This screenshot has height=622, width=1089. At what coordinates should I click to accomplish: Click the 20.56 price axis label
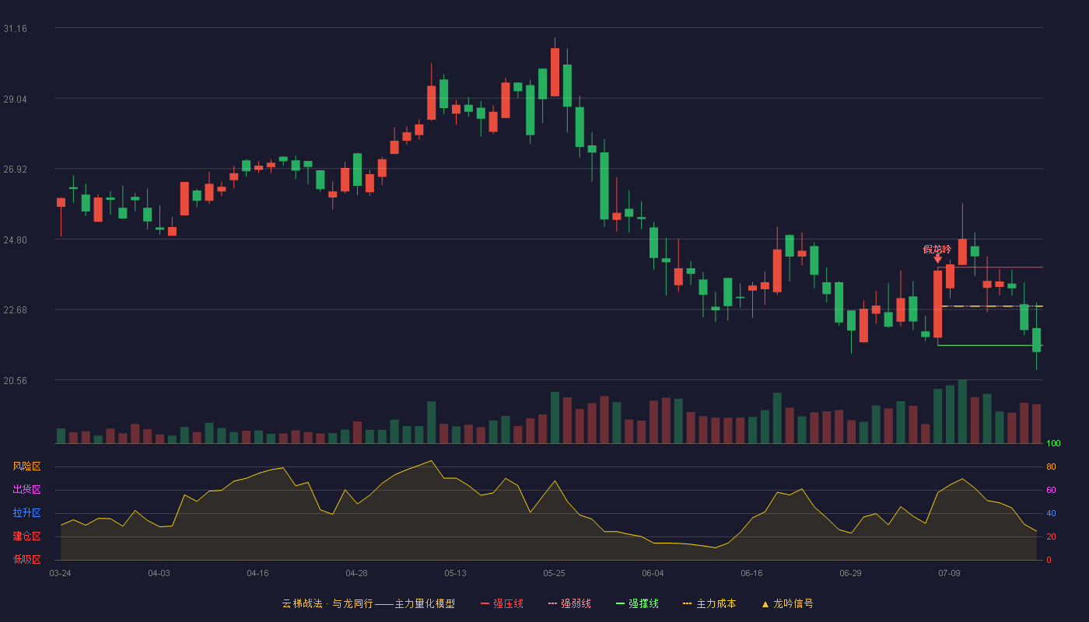15,380
